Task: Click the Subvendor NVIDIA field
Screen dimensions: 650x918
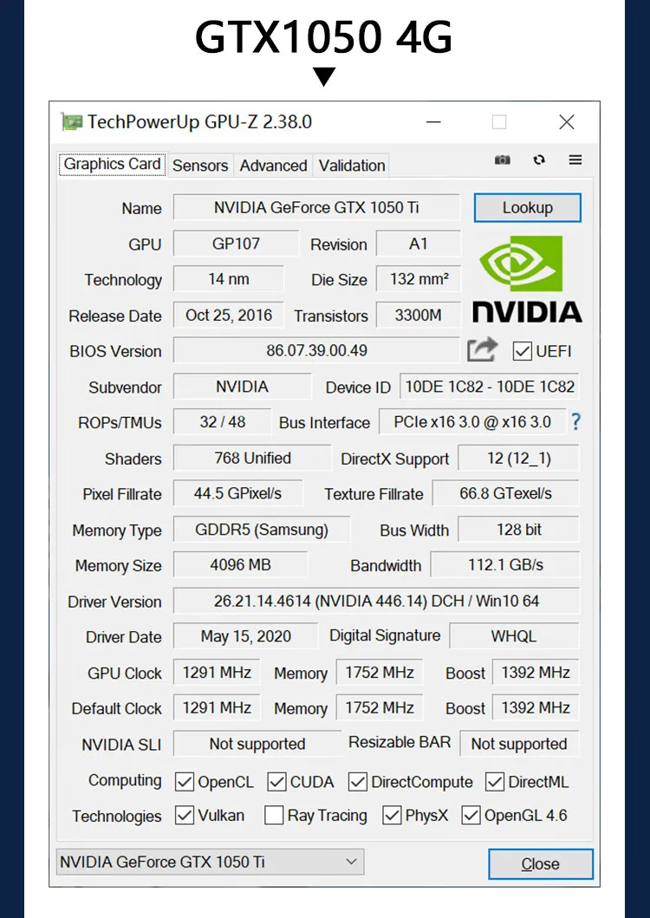Action: point(243,387)
